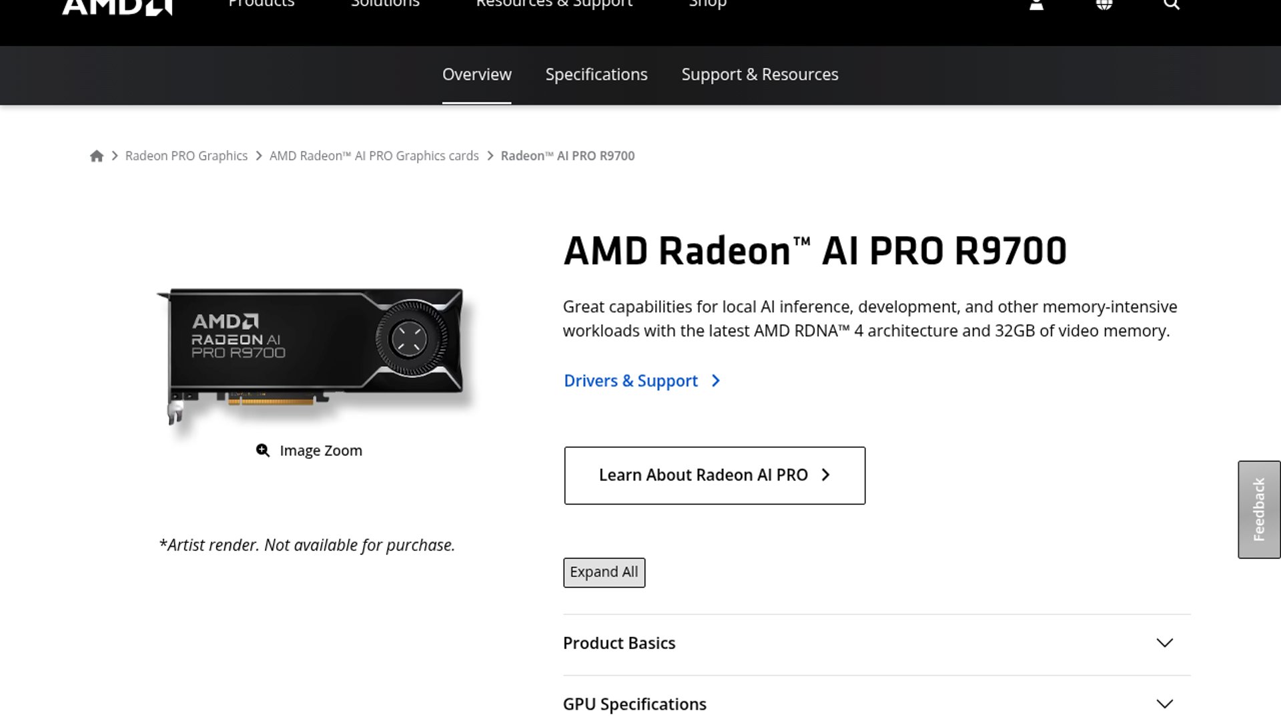Image resolution: width=1281 pixels, height=721 pixels.
Task: Open the Support & Resources tab
Action: 760,75
